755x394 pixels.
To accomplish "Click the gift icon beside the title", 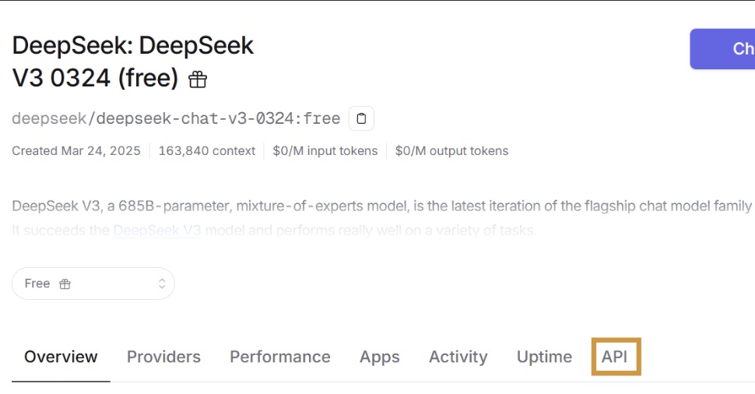I will (x=198, y=79).
